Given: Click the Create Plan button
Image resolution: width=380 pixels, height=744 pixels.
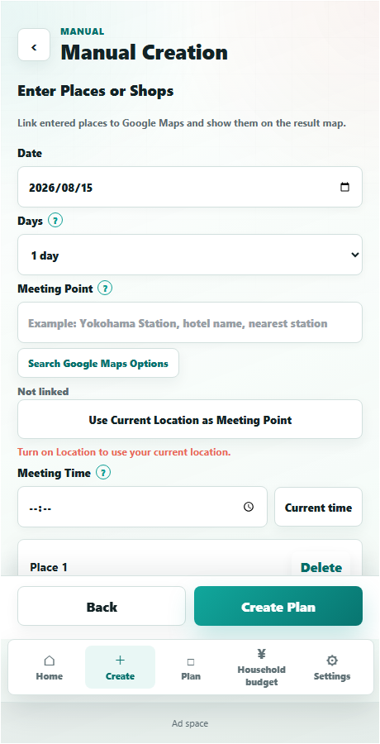Looking at the screenshot, I should point(278,607).
